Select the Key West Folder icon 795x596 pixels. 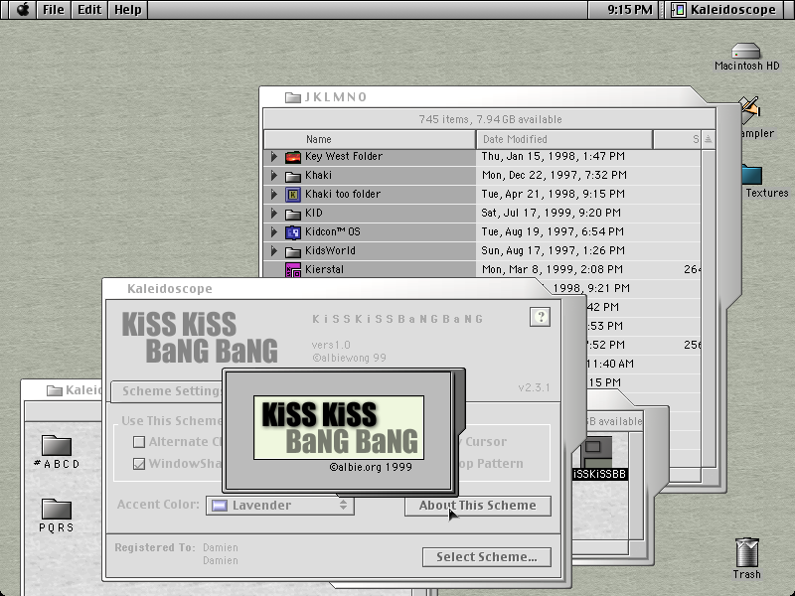click(293, 157)
